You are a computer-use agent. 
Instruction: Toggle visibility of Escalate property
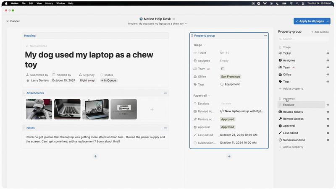point(328,105)
